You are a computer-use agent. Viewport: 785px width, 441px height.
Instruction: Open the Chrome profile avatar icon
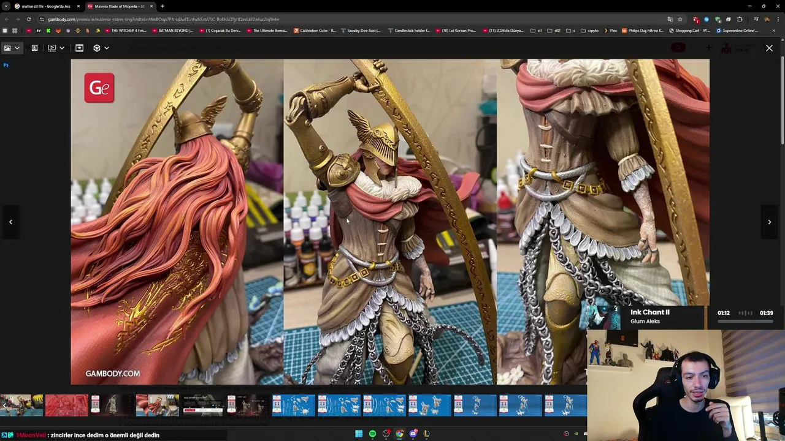(x=767, y=19)
